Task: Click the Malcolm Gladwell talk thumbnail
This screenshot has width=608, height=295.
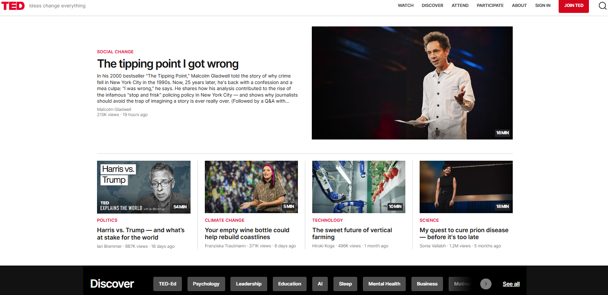Action: (412, 83)
